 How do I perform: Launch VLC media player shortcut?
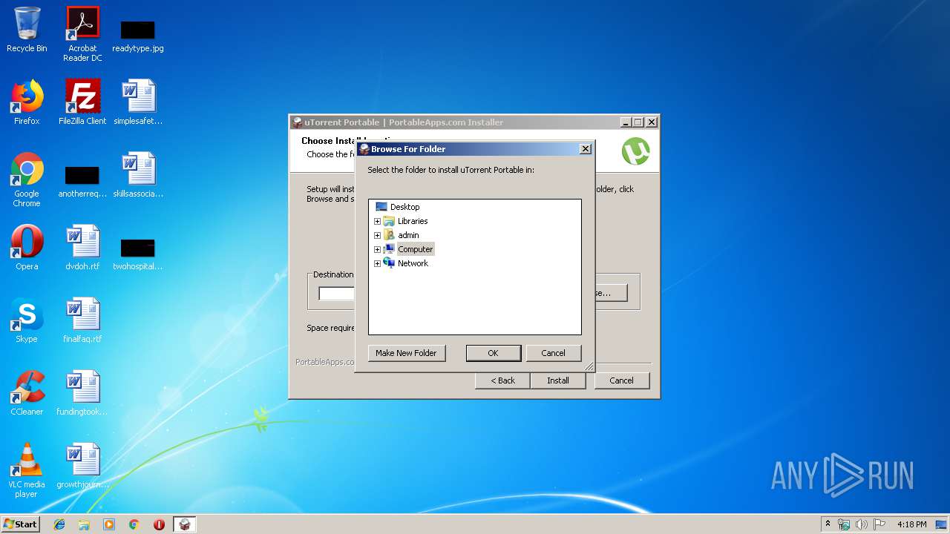click(x=27, y=470)
